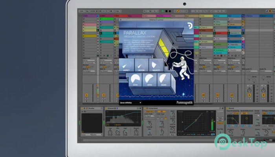Toggle track 10 activator button

(x=203, y=95)
